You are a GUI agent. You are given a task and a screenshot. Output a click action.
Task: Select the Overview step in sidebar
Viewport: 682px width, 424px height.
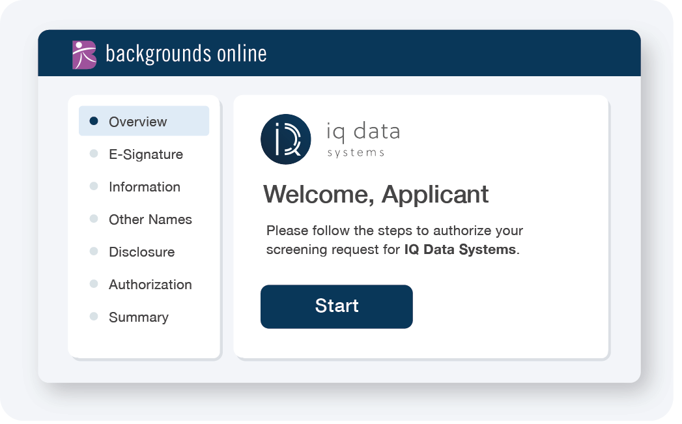click(144, 121)
